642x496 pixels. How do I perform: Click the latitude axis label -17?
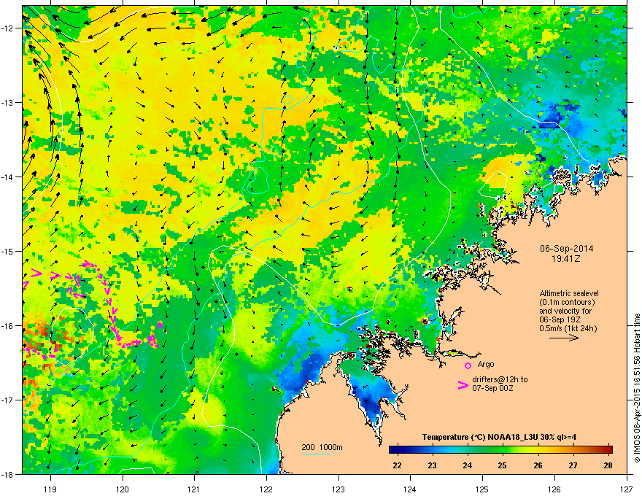[8, 400]
